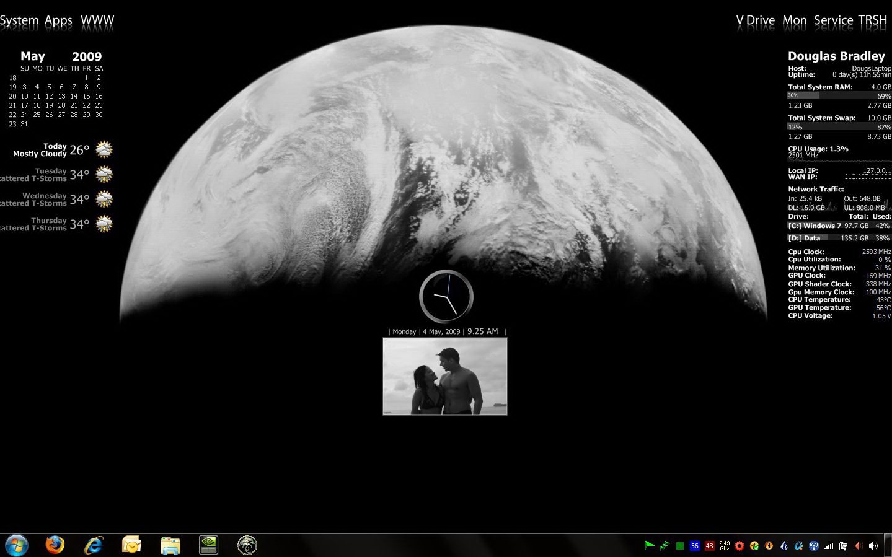Screen dimensions: 892x557
Task: Open the Mon menu
Action: (794, 20)
